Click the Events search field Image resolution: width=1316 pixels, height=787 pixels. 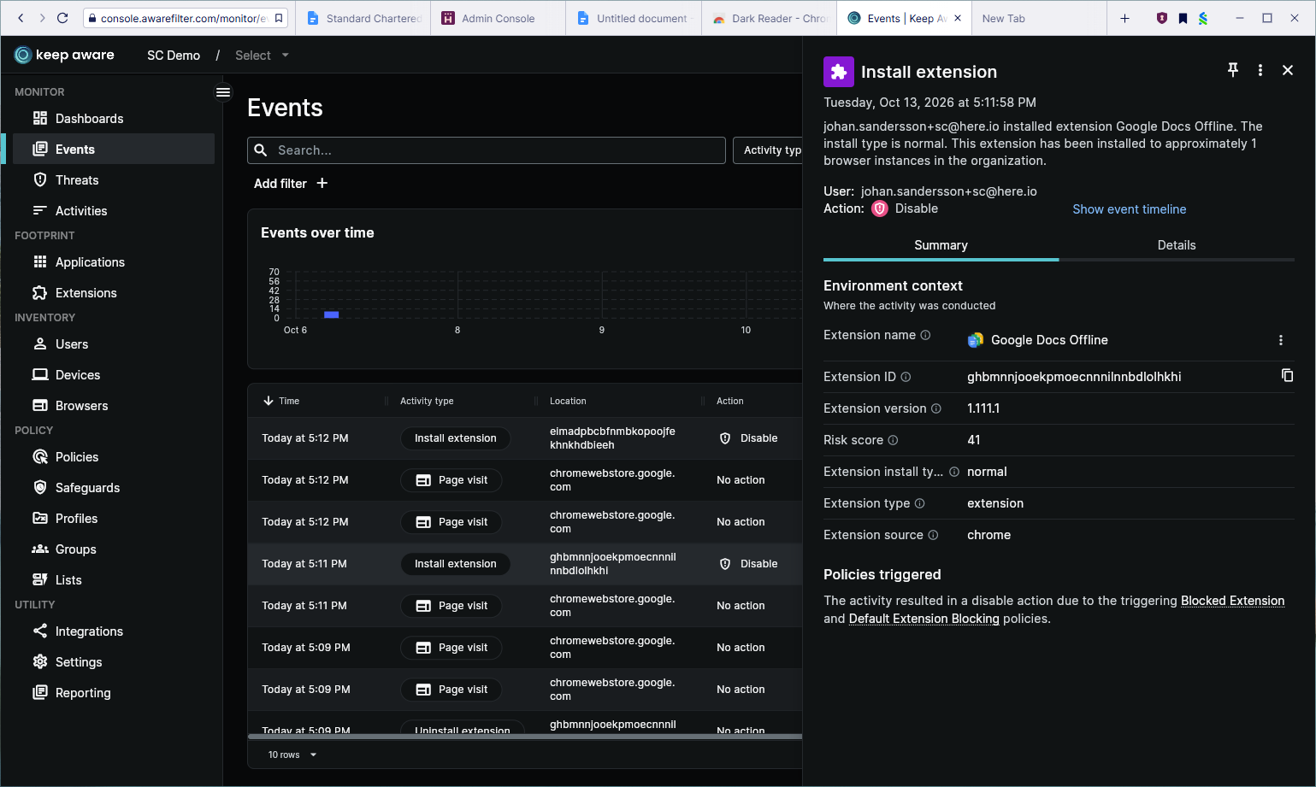[487, 150]
